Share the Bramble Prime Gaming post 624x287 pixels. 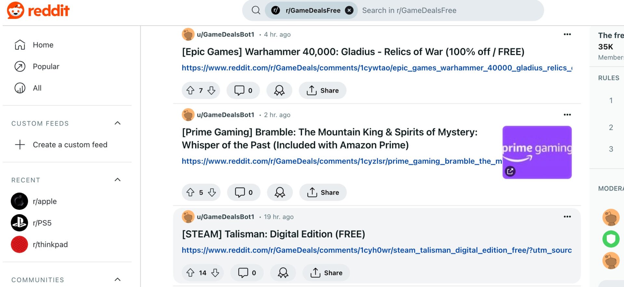pyautogui.click(x=323, y=192)
